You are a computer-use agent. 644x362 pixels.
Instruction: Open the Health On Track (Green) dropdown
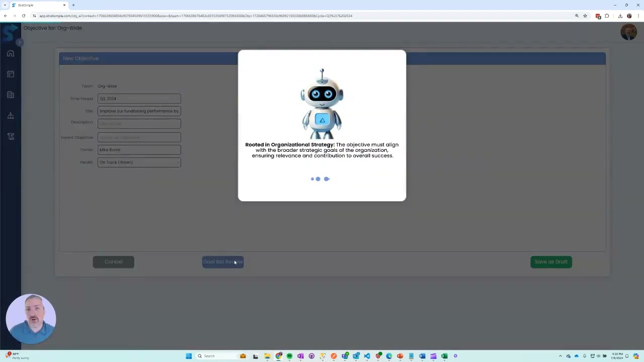[139, 162]
